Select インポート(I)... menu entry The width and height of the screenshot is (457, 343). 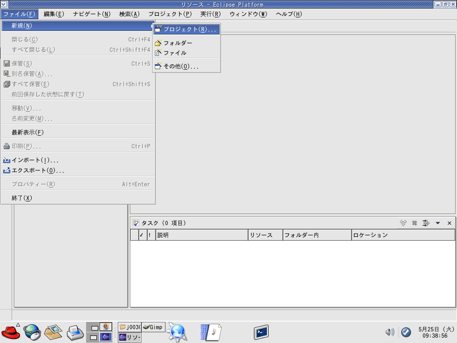pos(78,160)
